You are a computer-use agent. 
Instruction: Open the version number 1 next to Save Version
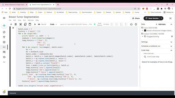161,18
